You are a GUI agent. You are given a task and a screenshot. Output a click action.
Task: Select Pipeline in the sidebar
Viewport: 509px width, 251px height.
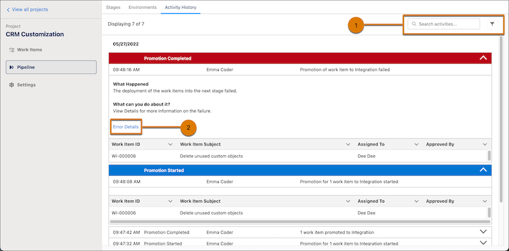click(51, 67)
